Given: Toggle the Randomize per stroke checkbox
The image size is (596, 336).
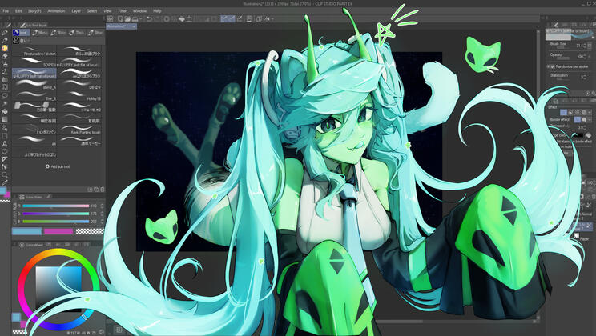Looking at the screenshot, I should point(553,66).
